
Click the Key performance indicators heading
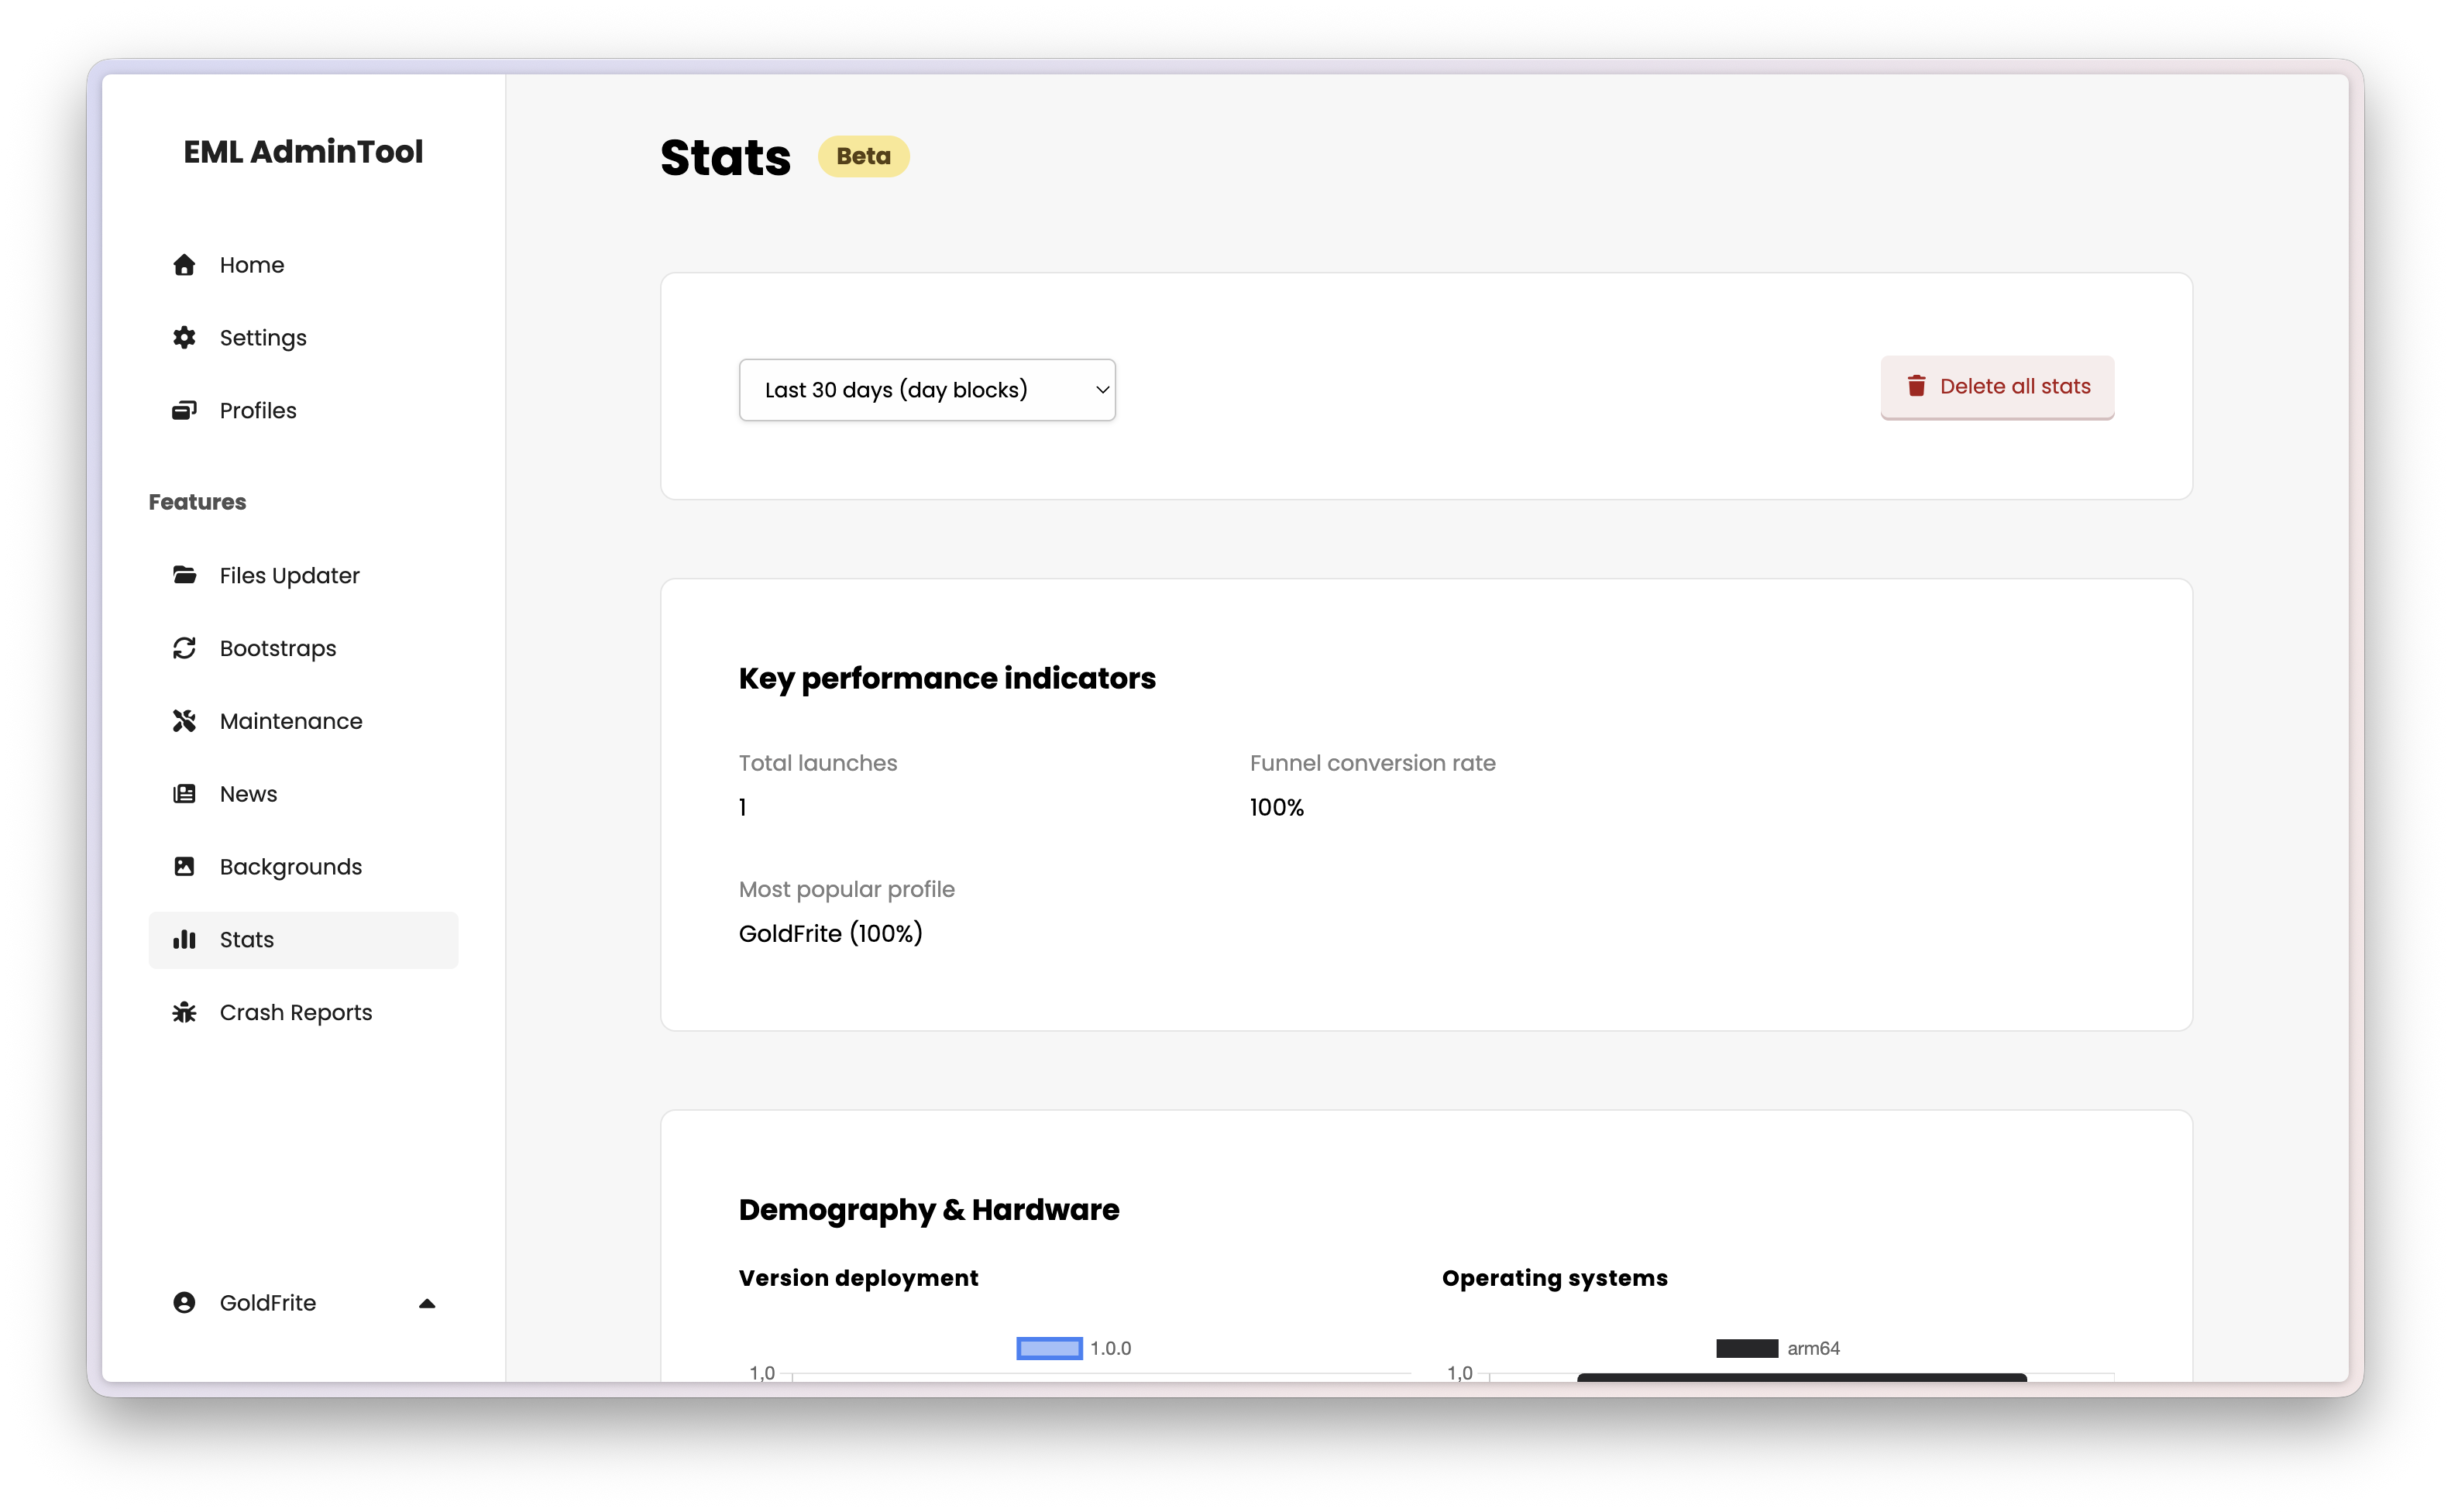pyautogui.click(x=947, y=679)
